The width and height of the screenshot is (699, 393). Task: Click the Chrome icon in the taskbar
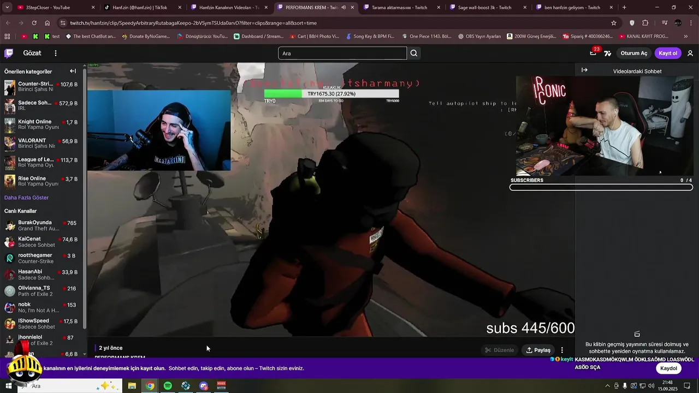point(150,386)
